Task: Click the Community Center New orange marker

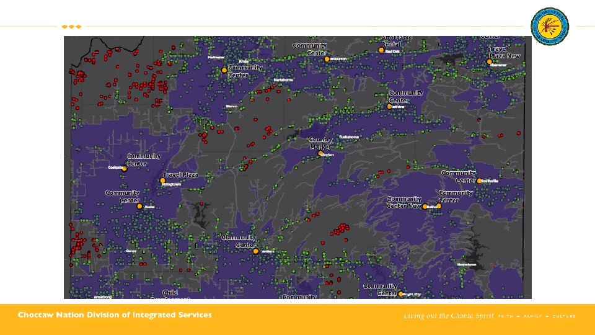Action: click(425, 207)
